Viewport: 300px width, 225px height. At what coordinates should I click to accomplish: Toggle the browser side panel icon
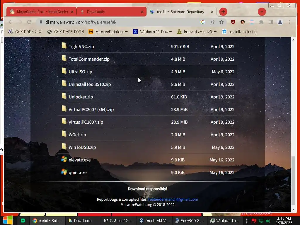click(270, 22)
